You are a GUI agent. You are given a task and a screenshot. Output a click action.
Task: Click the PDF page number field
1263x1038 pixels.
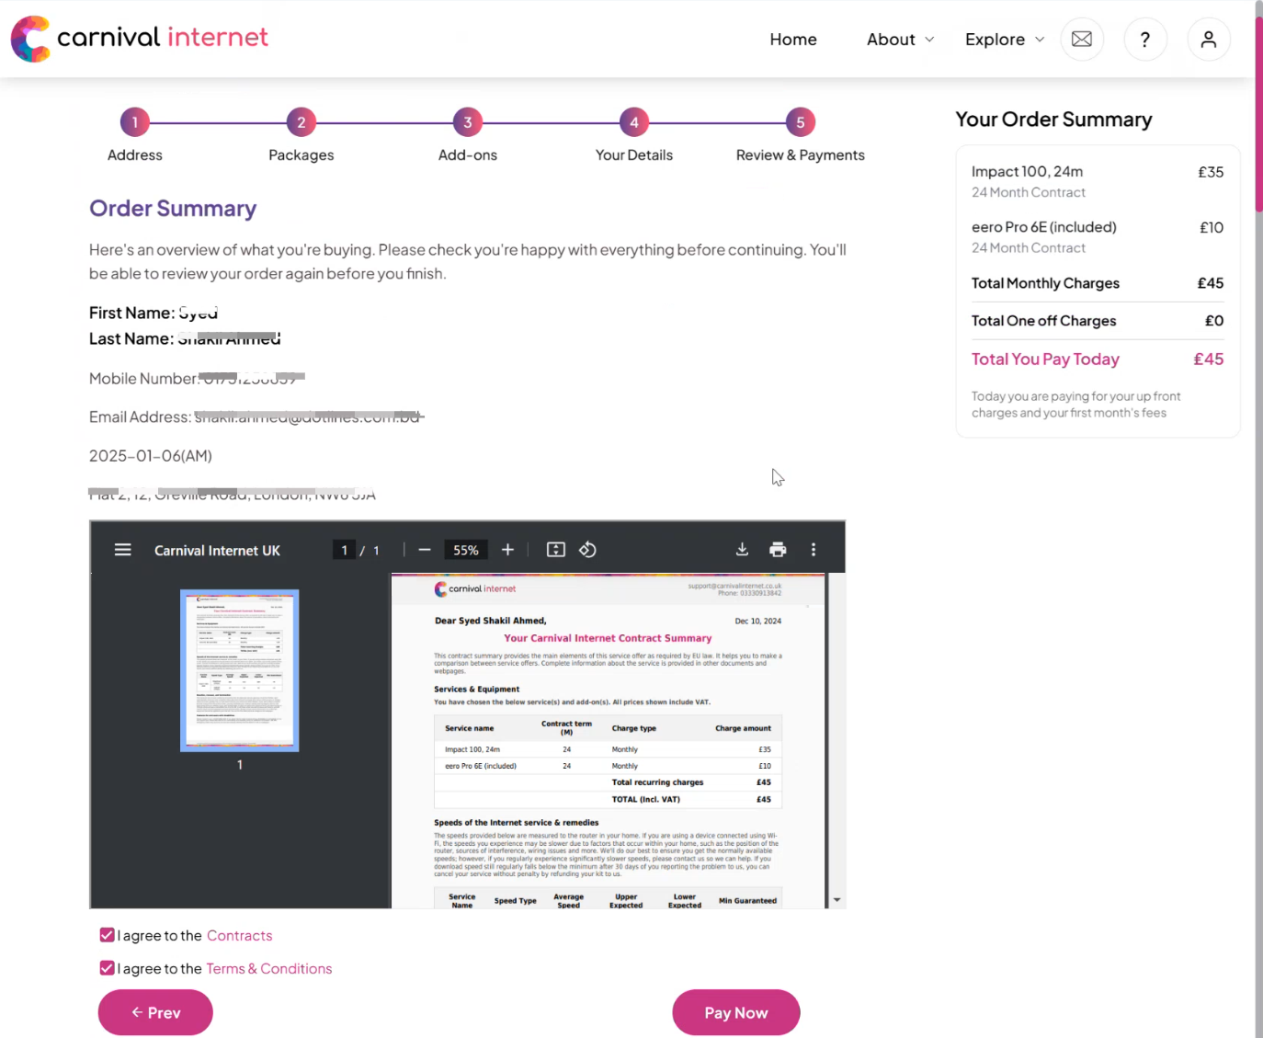click(x=344, y=550)
